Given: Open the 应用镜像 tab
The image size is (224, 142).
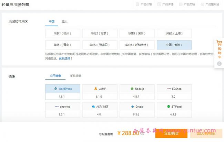Looking at the screenshot, I should click(55, 76).
